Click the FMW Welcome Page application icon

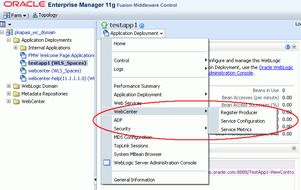pyautogui.click(x=23, y=55)
